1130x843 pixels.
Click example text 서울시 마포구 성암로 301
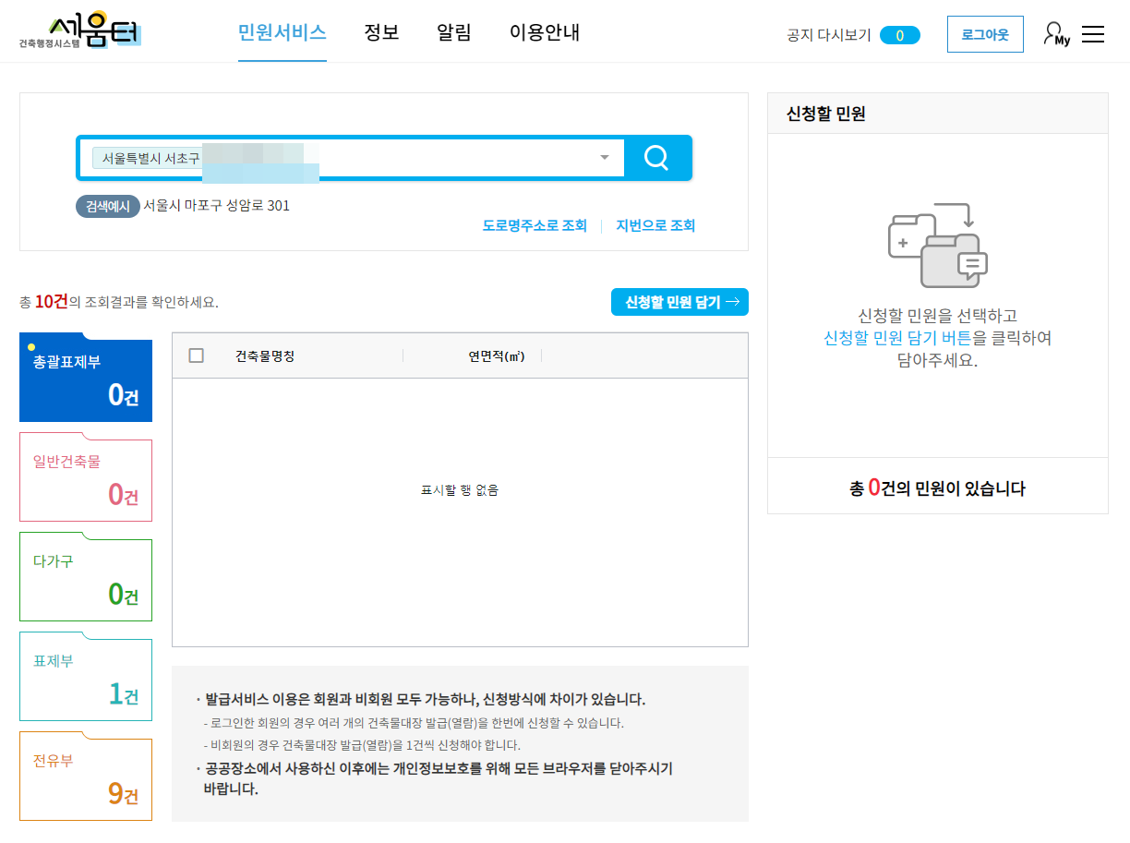pyautogui.click(x=216, y=206)
